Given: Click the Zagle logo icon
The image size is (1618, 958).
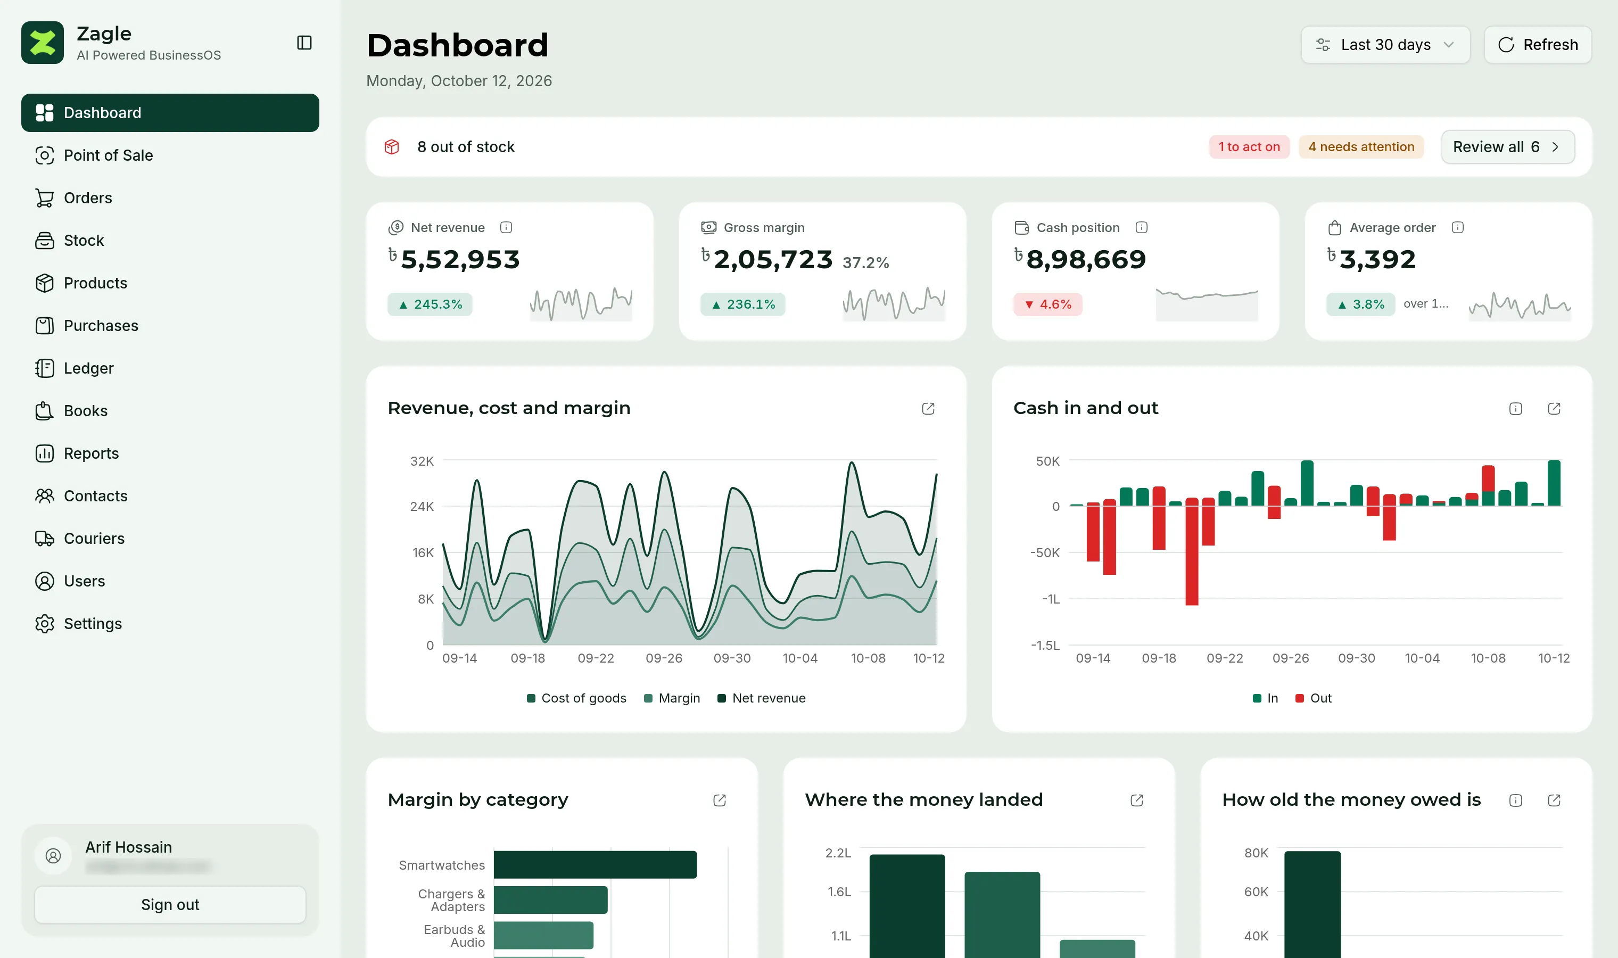Looking at the screenshot, I should pyautogui.click(x=43, y=43).
